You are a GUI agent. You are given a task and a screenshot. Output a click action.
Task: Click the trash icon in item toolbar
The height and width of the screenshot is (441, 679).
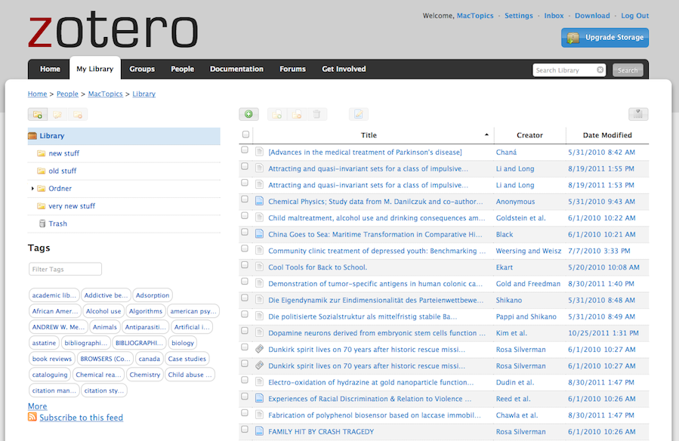[x=316, y=114]
